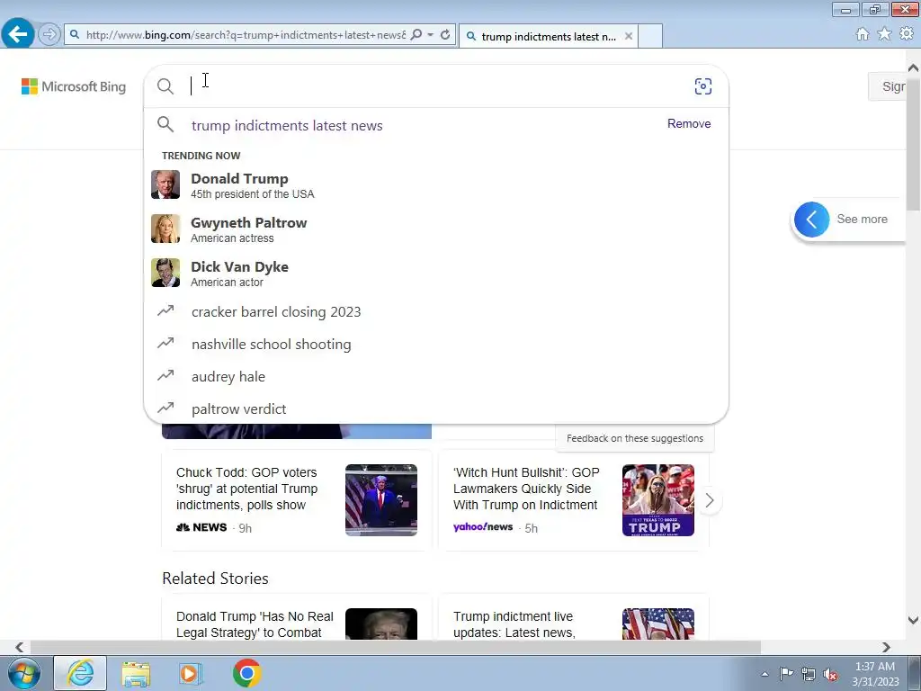Click Internet Explorer taskbar icon
This screenshot has width=921, height=691.
click(80, 673)
